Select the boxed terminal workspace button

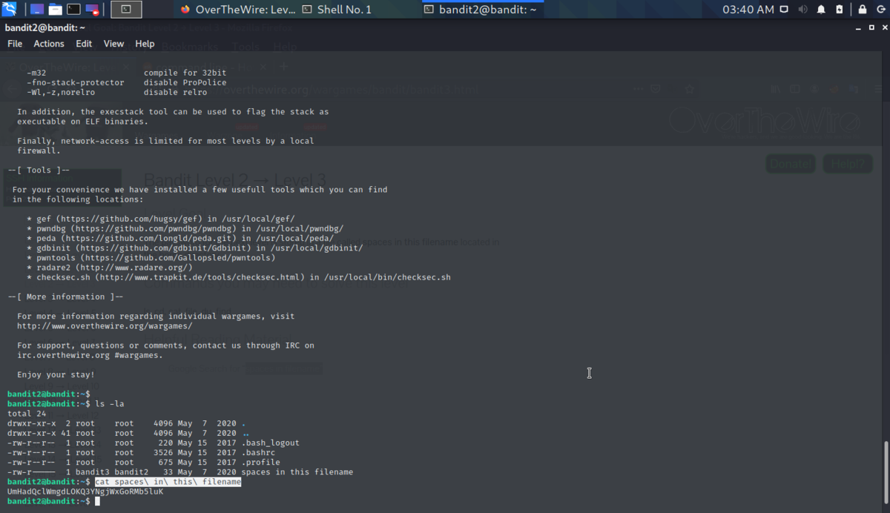tap(126, 10)
